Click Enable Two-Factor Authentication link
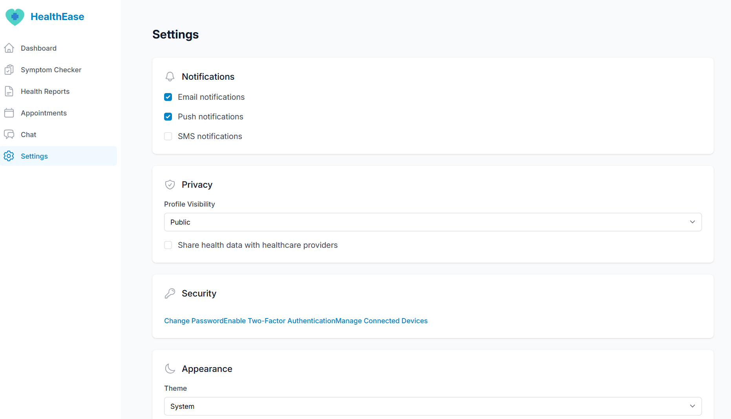The height and width of the screenshot is (419, 731). pyautogui.click(x=279, y=321)
